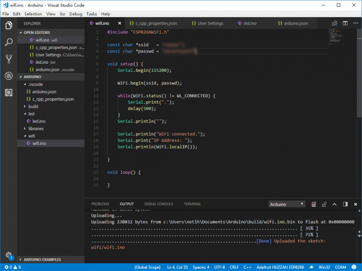Click the Adafruit HUZZAH ESP8266 board selector

coord(280,267)
